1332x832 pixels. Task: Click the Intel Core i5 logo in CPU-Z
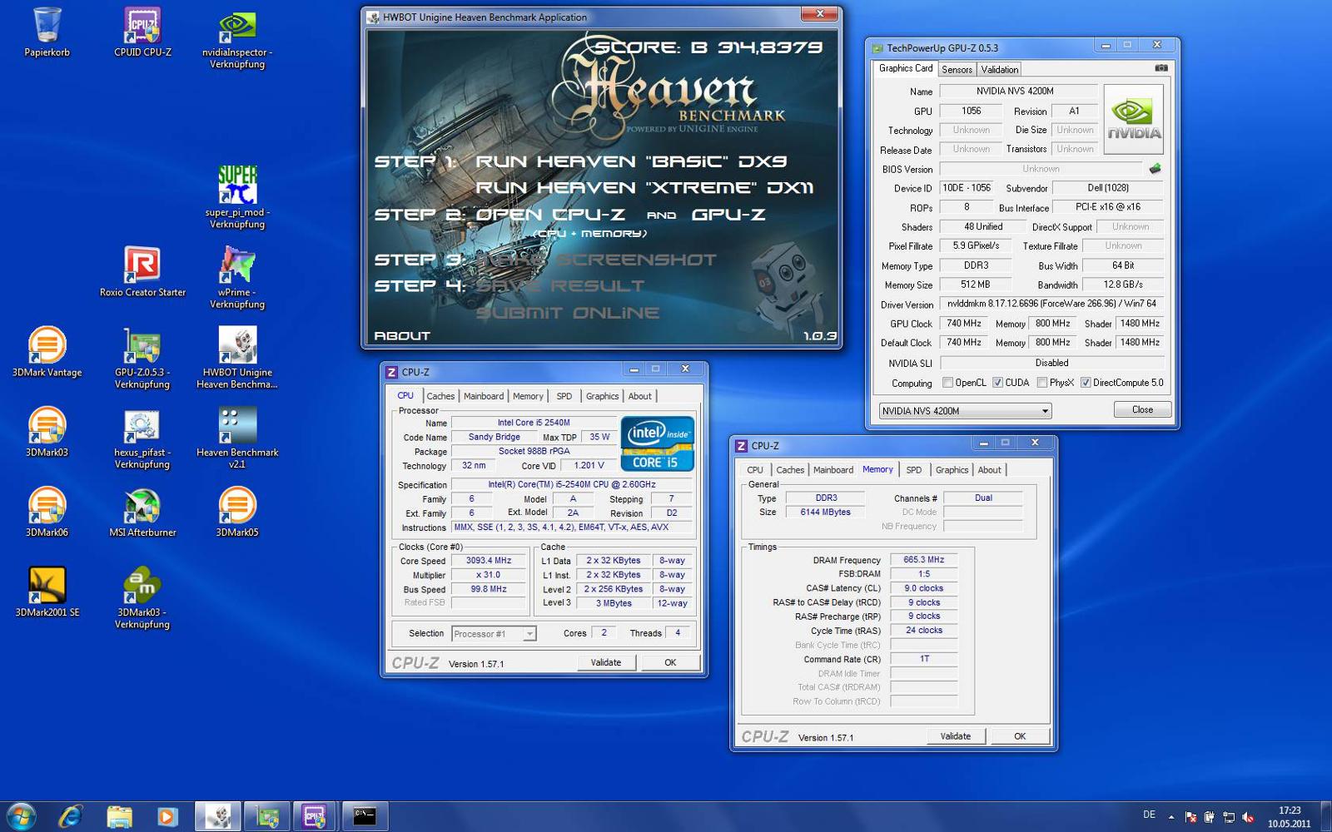(x=658, y=443)
